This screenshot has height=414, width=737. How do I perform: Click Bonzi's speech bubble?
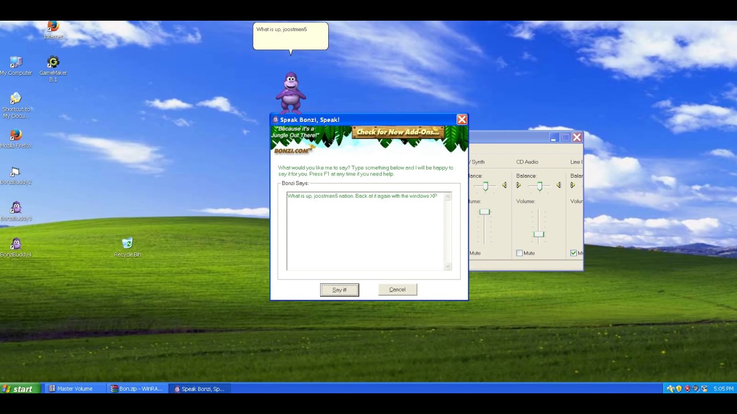coord(291,36)
